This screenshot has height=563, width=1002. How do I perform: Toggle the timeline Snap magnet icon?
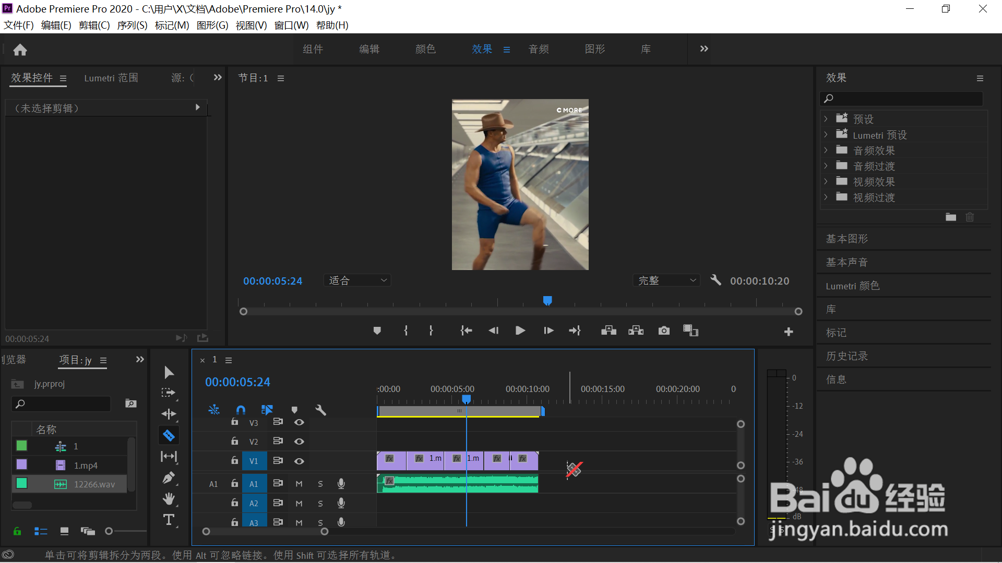[241, 410]
